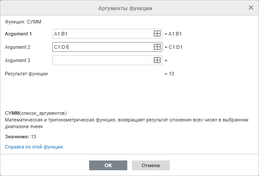Click the range selector icon for Argument 1

[x=157, y=34]
